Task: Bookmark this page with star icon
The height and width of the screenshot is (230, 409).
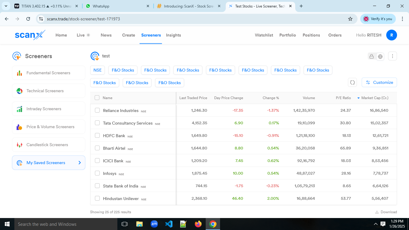Action: coord(350,19)
